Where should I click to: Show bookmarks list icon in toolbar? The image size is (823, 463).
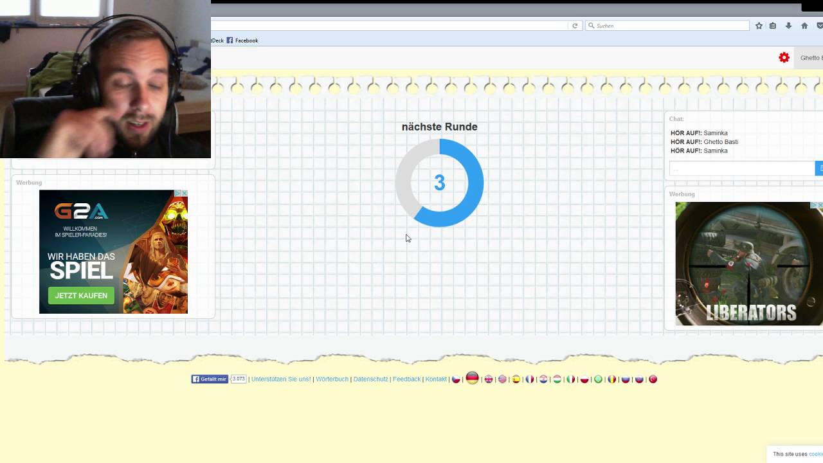(773, 26)
